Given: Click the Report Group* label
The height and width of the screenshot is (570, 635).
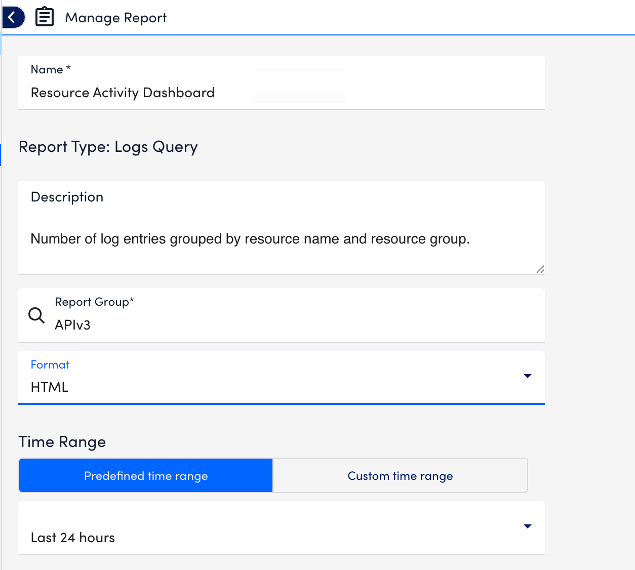Looking at the screenshot, I should pos(95,302).
